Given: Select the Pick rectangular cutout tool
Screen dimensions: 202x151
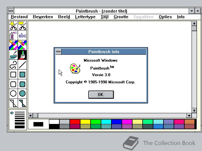Looking at the screenshot, I should [x=22, y=26].
